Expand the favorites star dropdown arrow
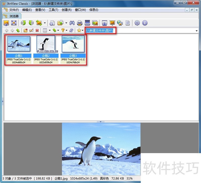The image size is (201, 183). pos(83,30)
